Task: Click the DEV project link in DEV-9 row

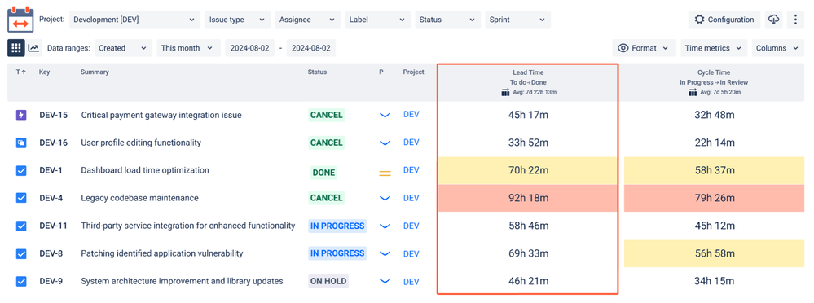Action: click(x=411, y=281)
